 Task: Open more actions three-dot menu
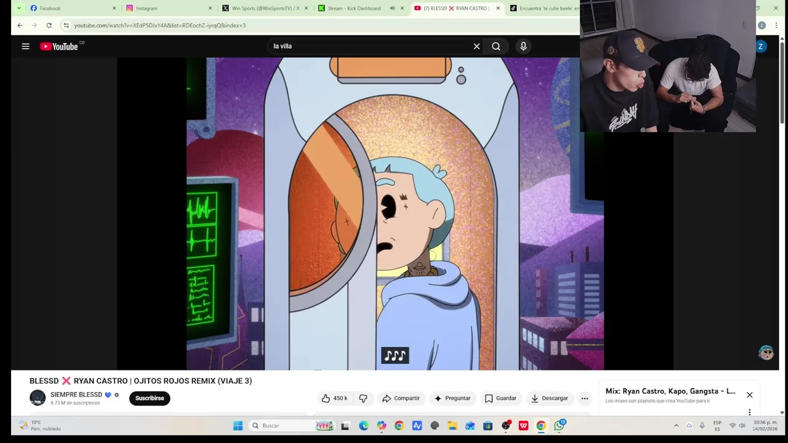(584, 398)
